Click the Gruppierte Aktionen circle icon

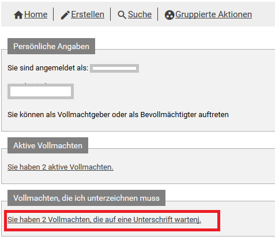tap(169, 15)
